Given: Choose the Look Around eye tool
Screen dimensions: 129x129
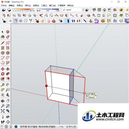Looking at the screenshot, I should [8, 117].
